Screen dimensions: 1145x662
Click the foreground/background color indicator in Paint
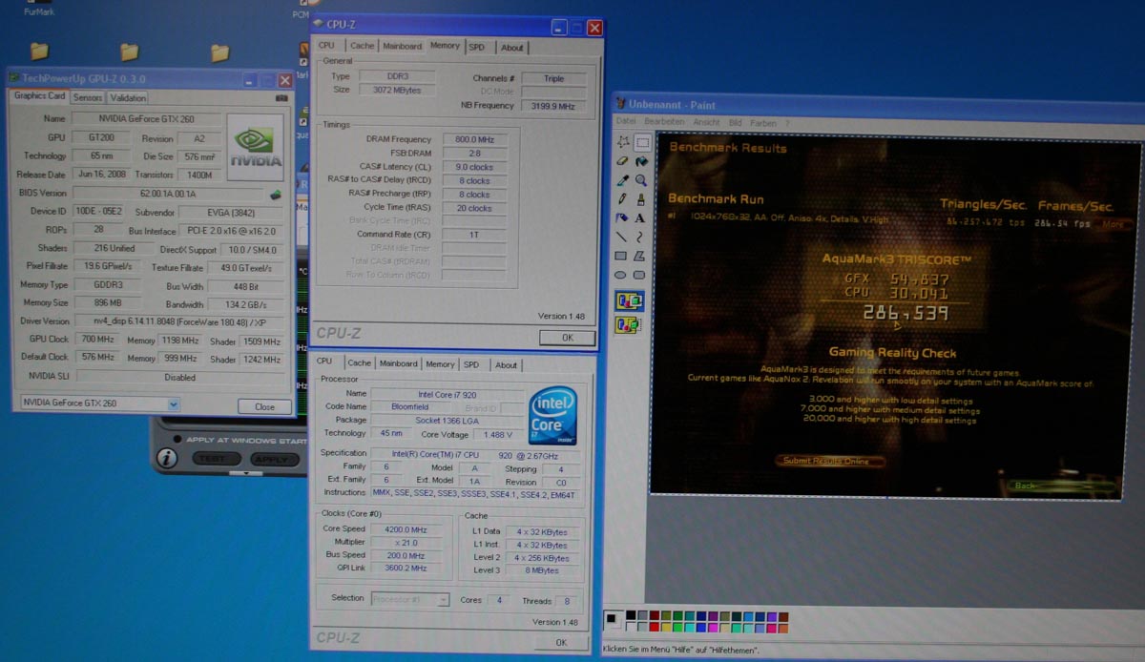[613, 621]
